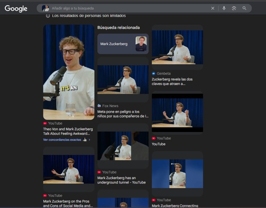Open the Fox News result thumbnail
Viewport: 266px width, 208px height.
pos(123,80)
